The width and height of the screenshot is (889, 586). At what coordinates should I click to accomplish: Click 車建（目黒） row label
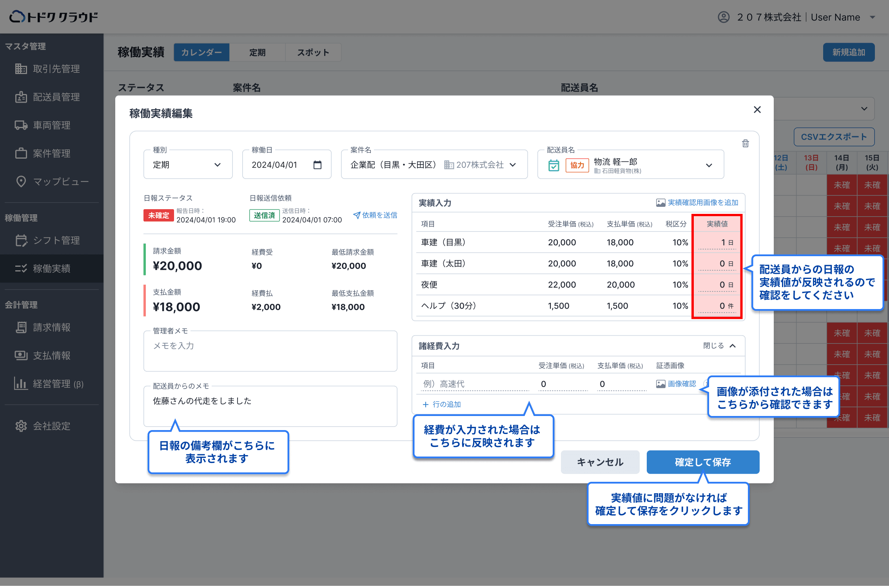443,242
